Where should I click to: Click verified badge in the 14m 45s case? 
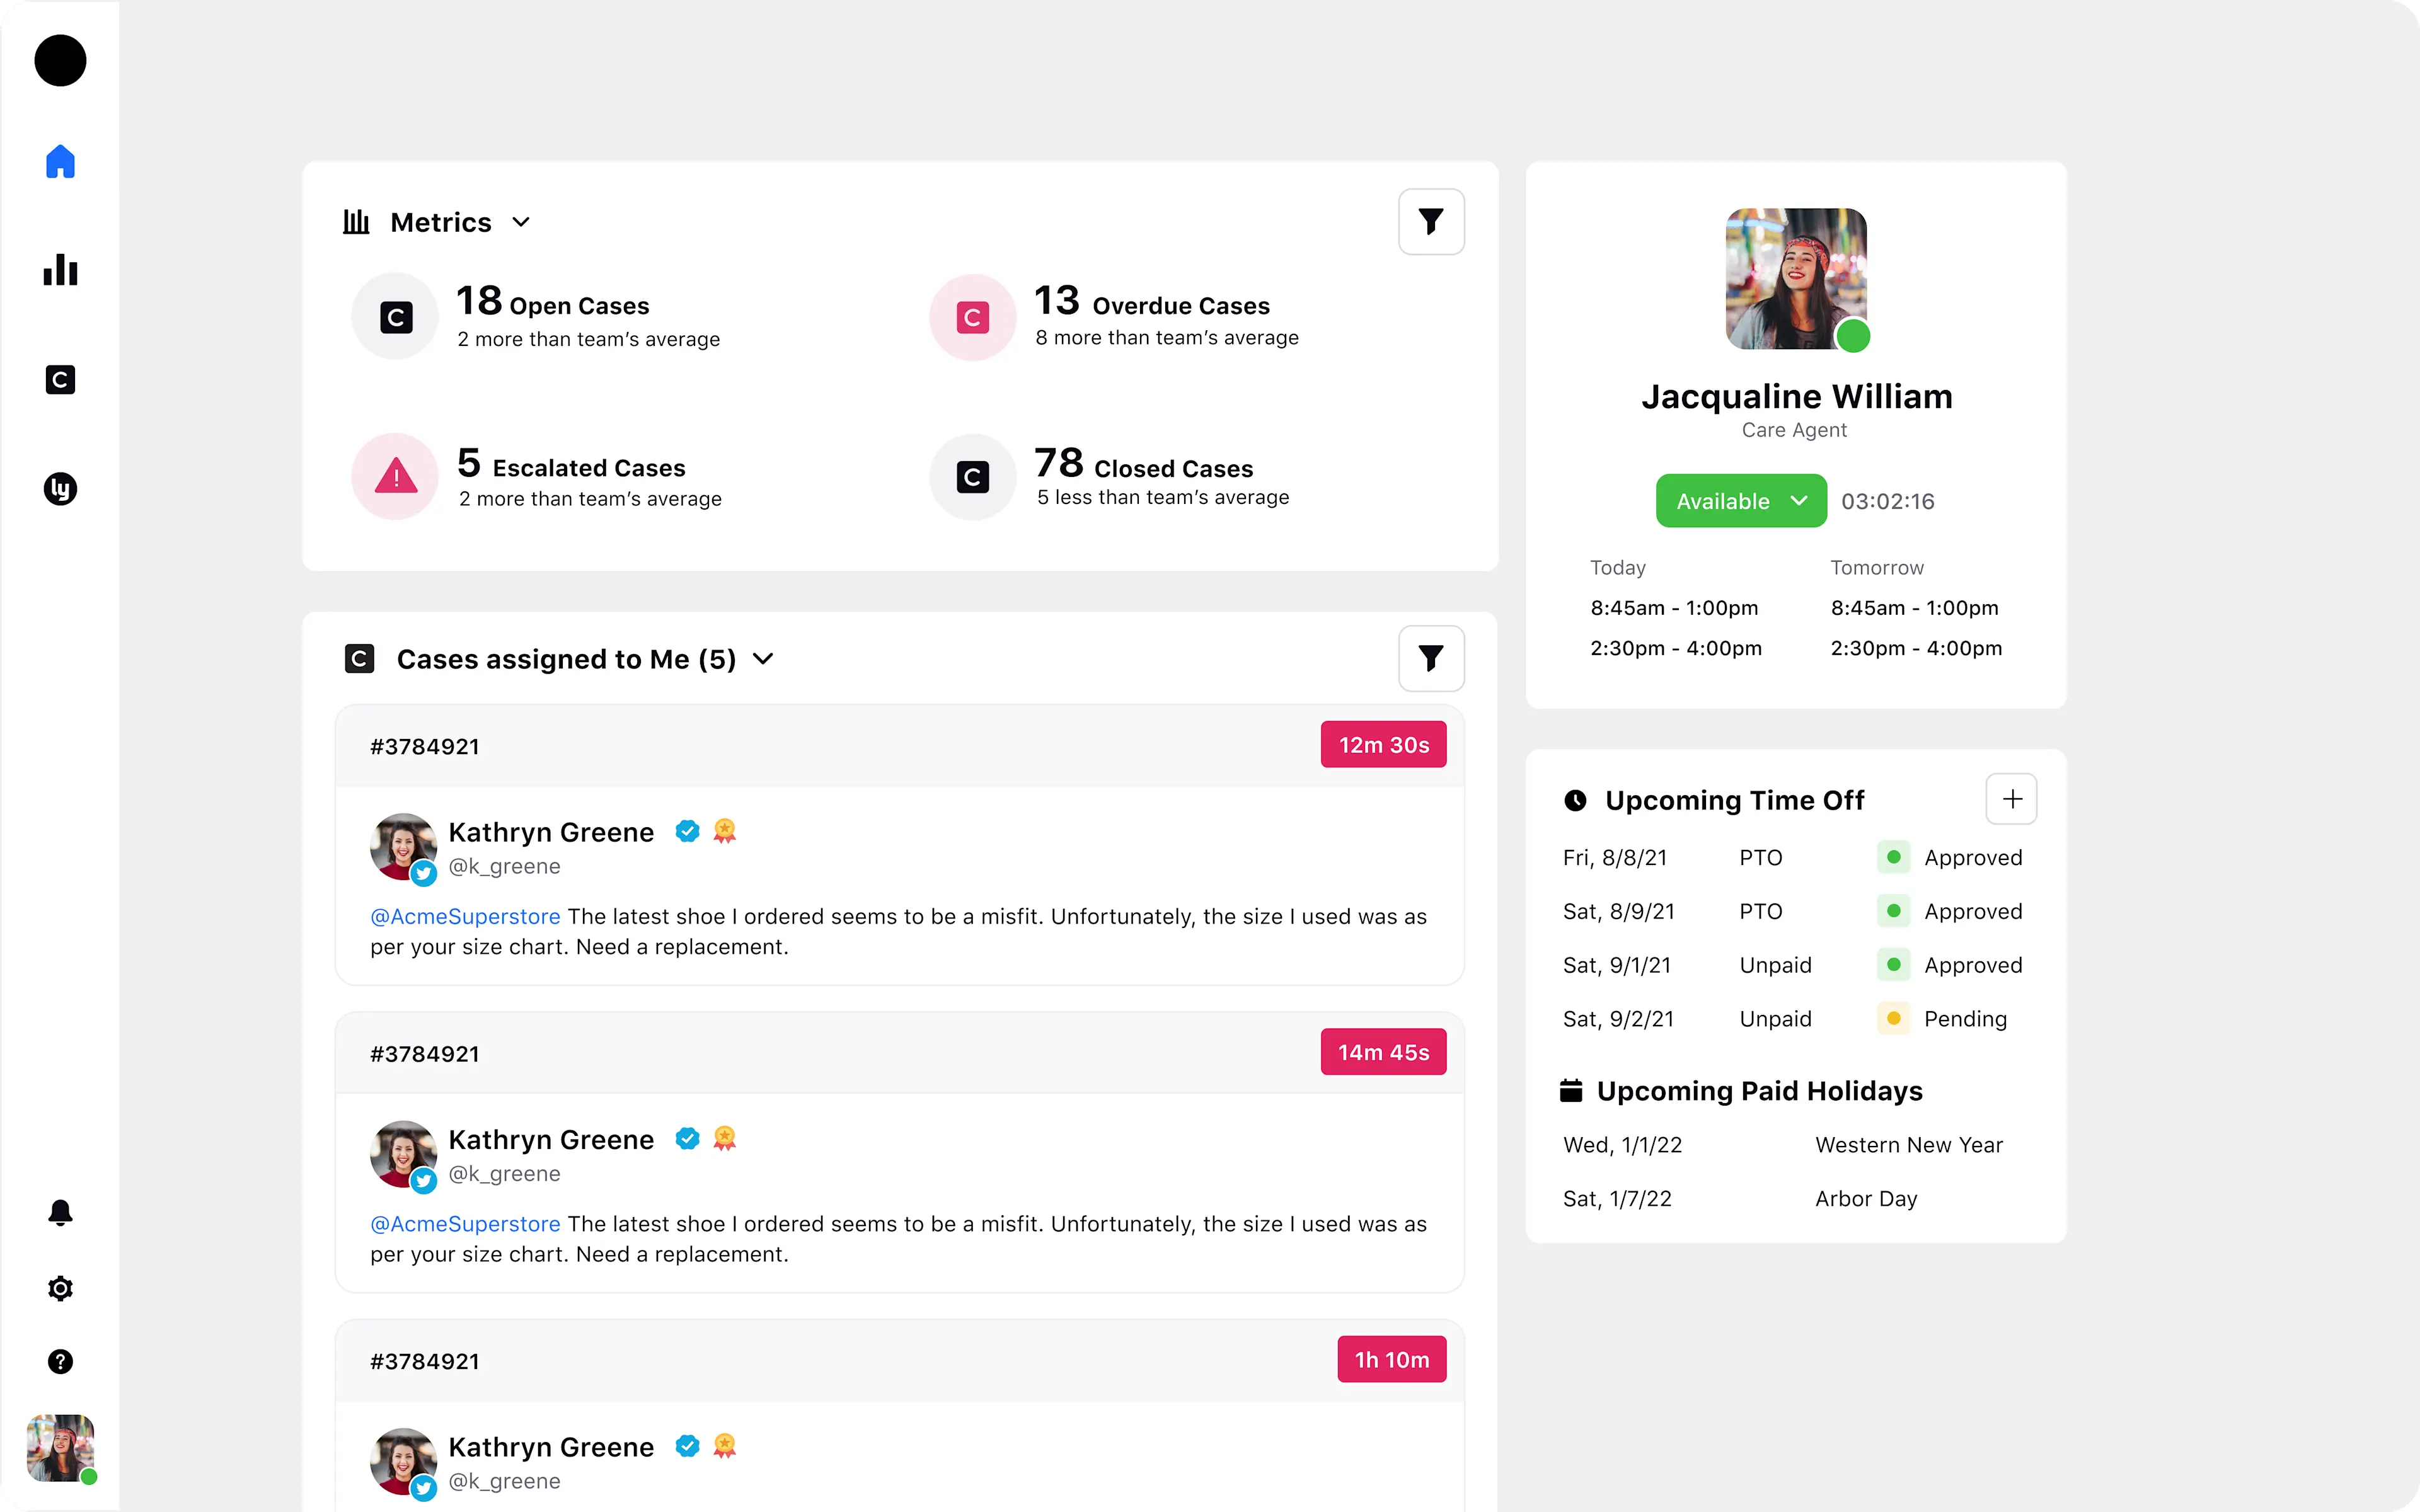[687, 1138]
